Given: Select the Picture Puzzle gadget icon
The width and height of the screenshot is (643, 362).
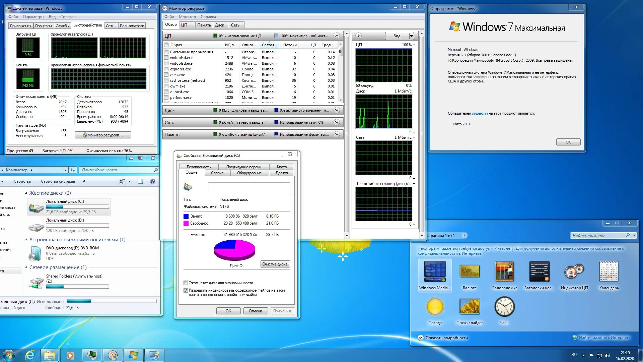Looking at the screenshot, I should (504, 271).
